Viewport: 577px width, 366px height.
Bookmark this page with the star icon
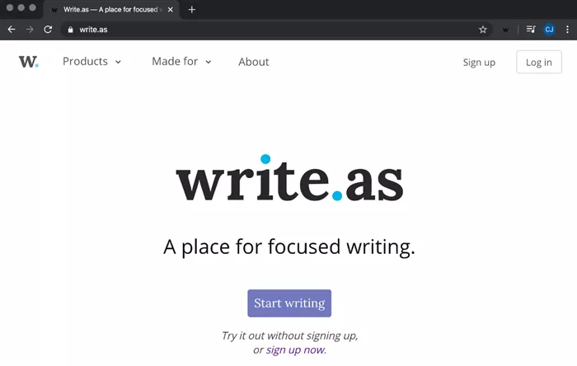coord(483,30)
